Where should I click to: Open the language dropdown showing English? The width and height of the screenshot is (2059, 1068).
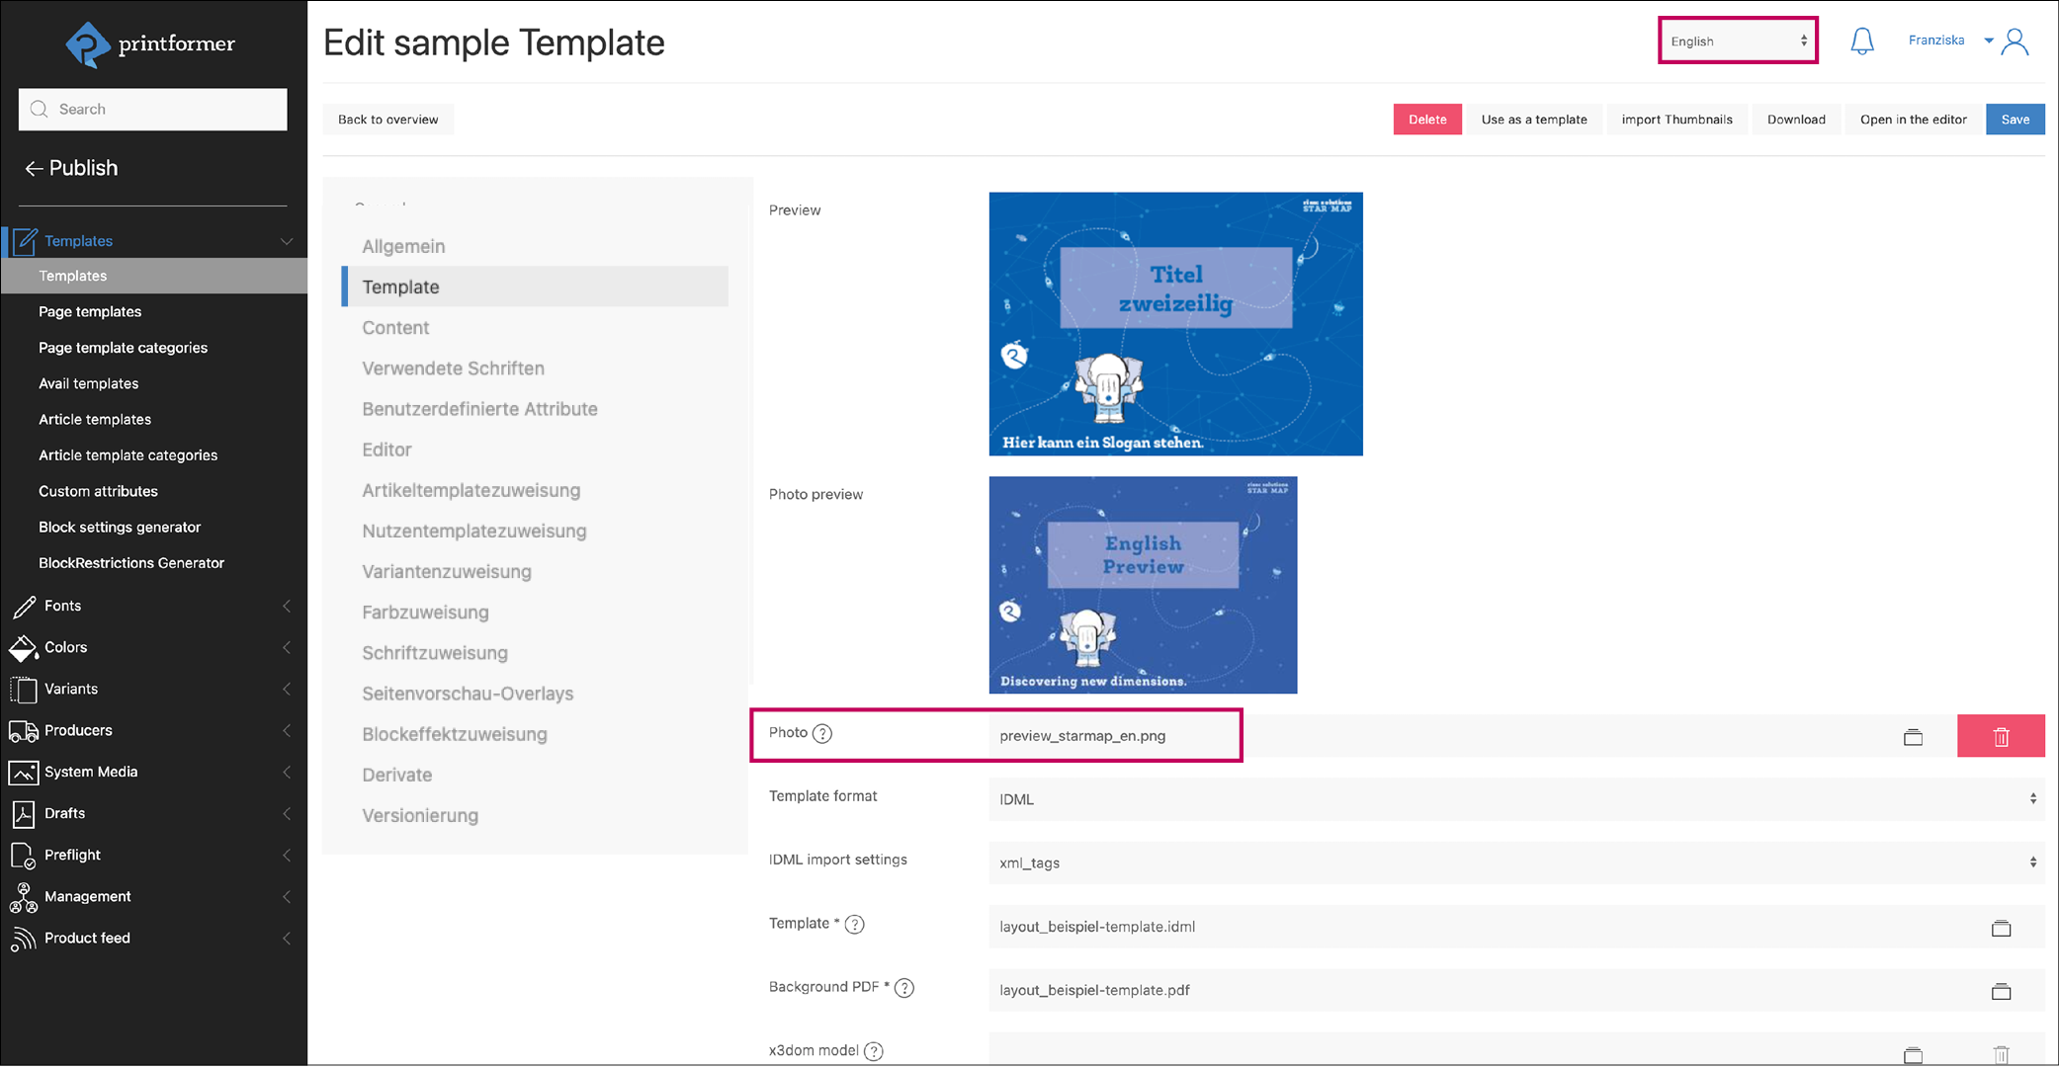pos(1738,41)
